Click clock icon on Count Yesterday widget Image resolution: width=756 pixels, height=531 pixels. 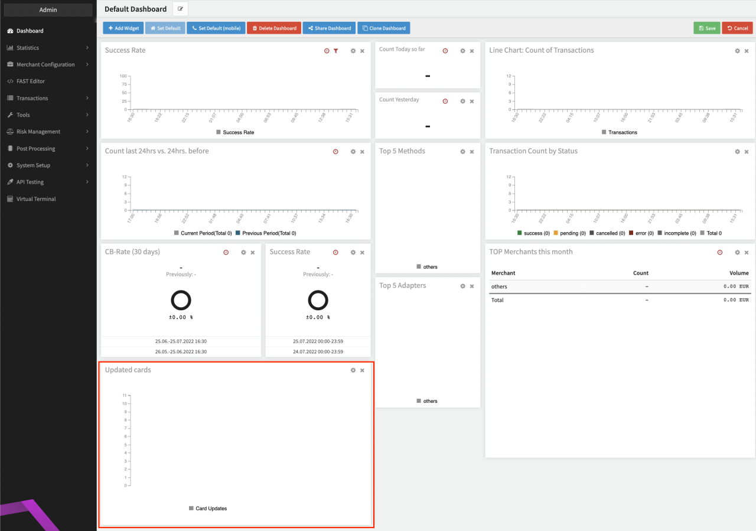[x=445, y=102]
